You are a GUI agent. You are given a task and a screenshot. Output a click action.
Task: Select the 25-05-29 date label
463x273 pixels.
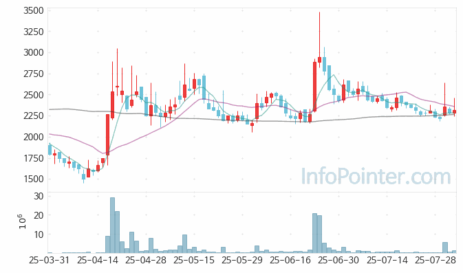tap(242, 261)
